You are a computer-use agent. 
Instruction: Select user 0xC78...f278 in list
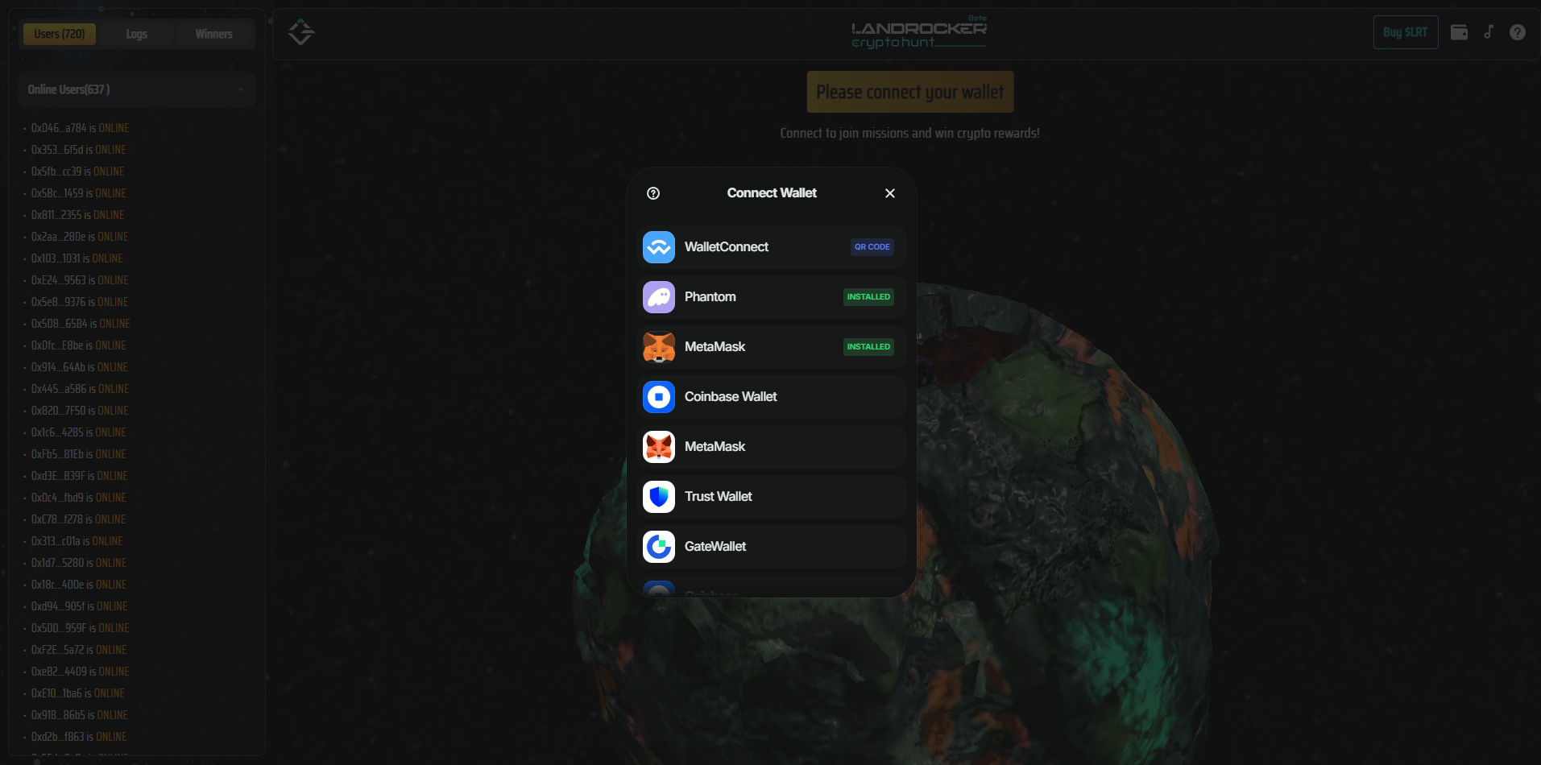tap(78, 519)
